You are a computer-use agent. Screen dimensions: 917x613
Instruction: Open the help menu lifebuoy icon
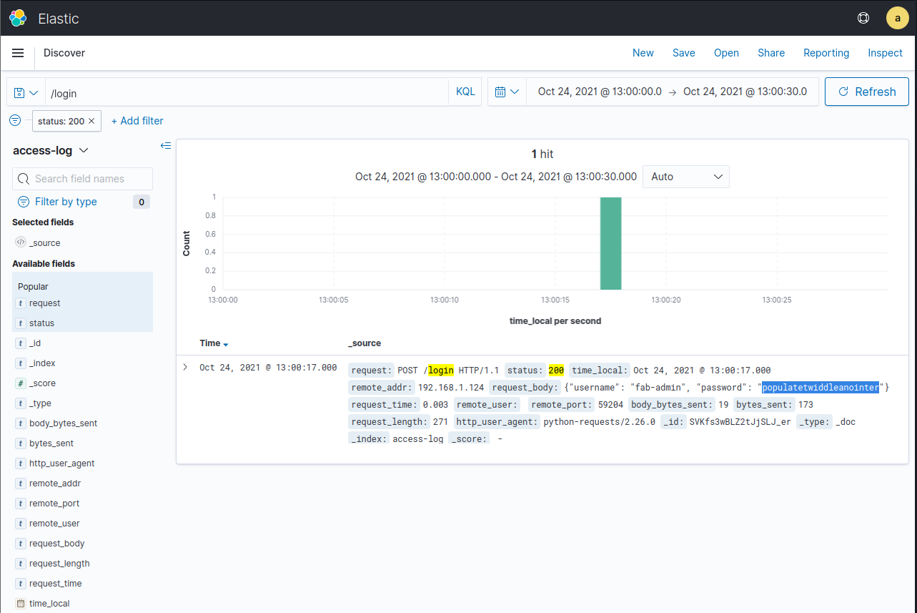point(863,18)
